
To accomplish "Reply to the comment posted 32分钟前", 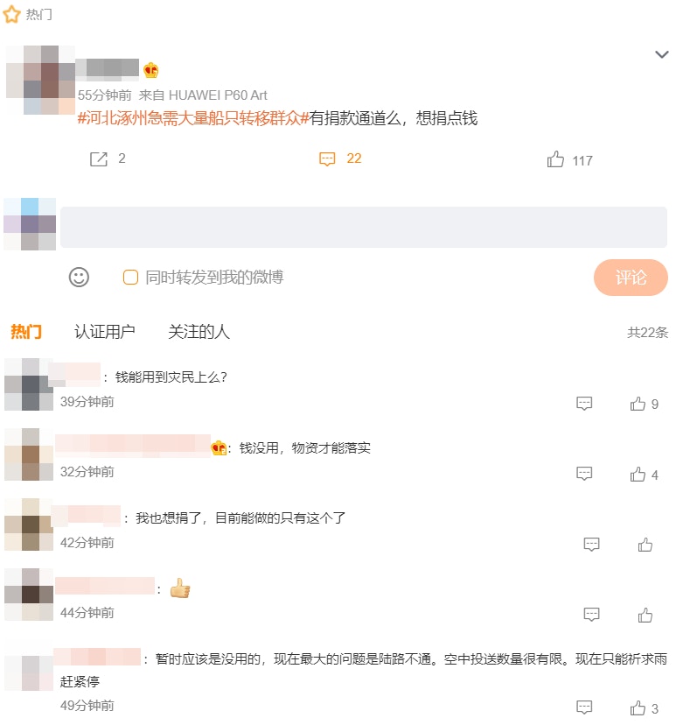I will point(584,474).
